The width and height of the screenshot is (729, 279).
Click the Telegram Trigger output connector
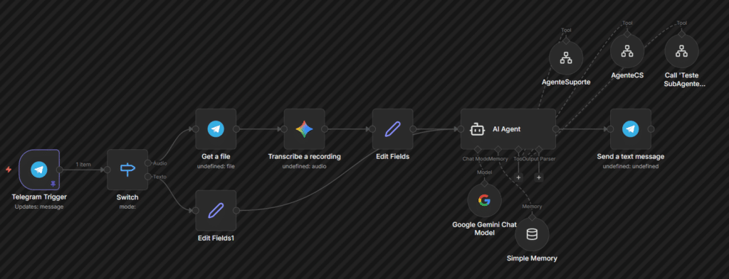point(60,170)
